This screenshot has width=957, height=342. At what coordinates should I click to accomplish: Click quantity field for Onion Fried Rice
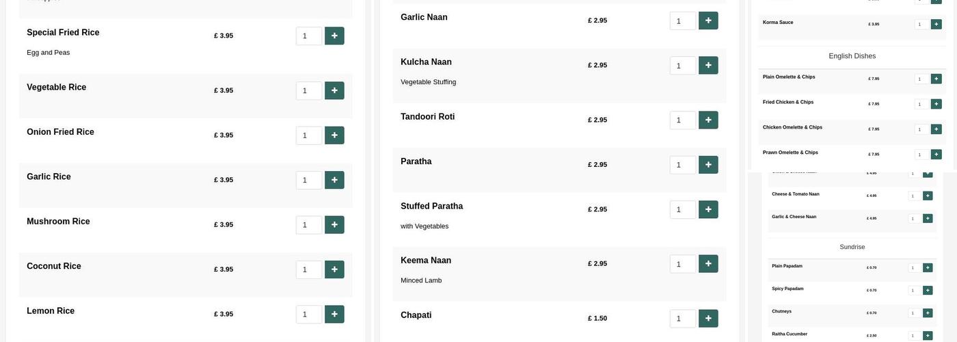pyautogui.click(x=308, y=135)
